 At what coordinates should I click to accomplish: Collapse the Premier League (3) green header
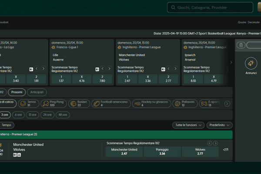[x=116, y=134]
